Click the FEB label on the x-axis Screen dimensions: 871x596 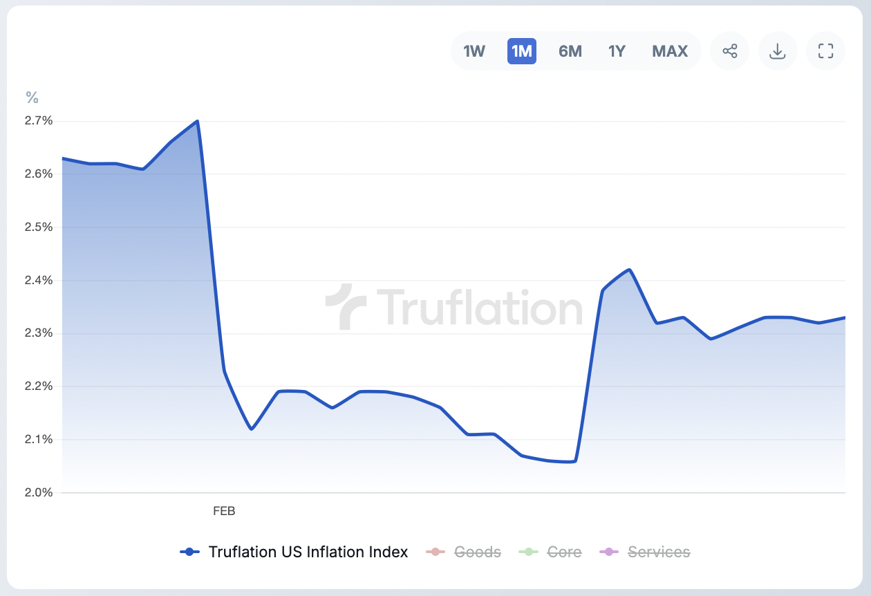click(x=224, y=512)
